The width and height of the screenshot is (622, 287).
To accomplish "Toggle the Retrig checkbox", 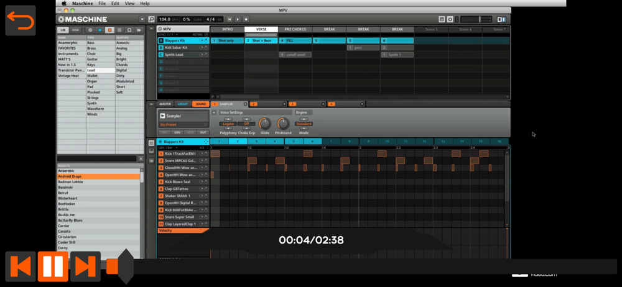I will (x=207, y=35).
